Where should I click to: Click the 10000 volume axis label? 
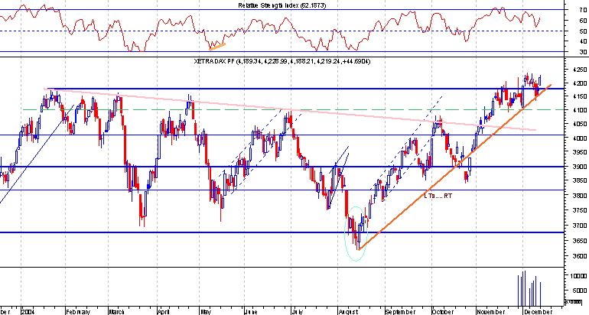[x=580, y=276]
